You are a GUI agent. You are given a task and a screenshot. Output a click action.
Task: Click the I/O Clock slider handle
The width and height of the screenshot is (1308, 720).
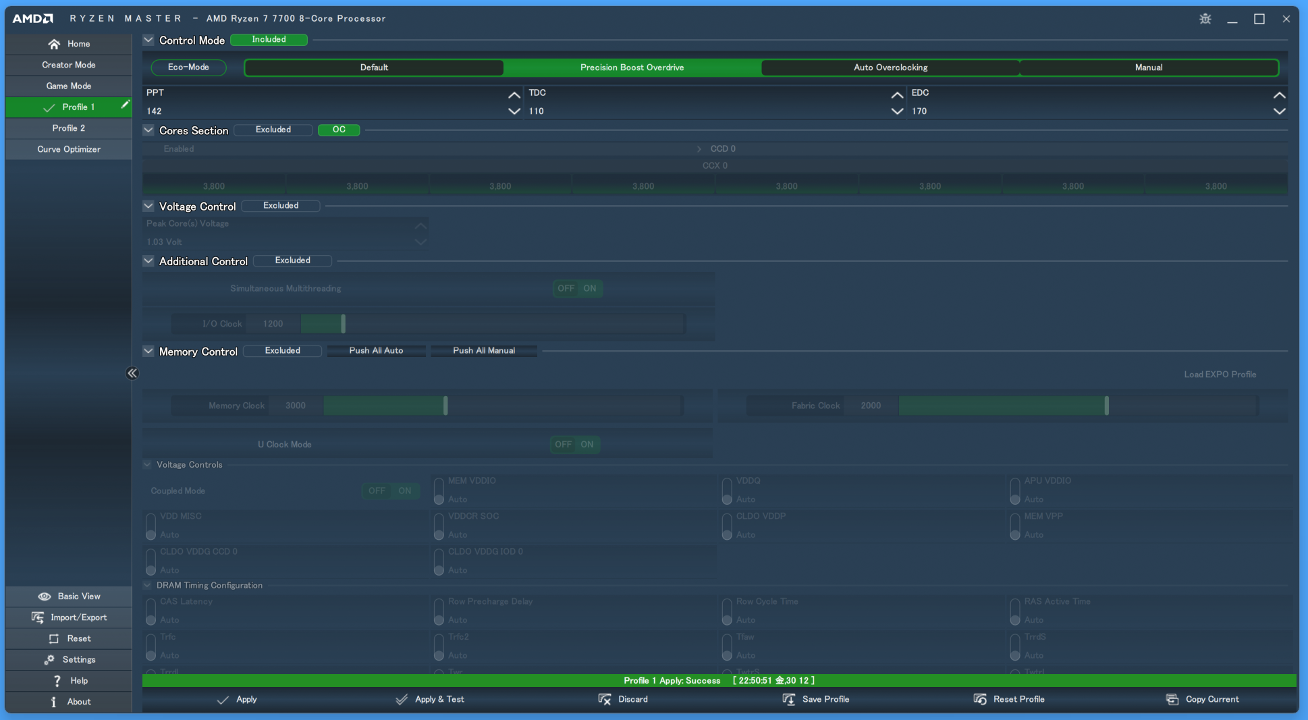[343, 324]
